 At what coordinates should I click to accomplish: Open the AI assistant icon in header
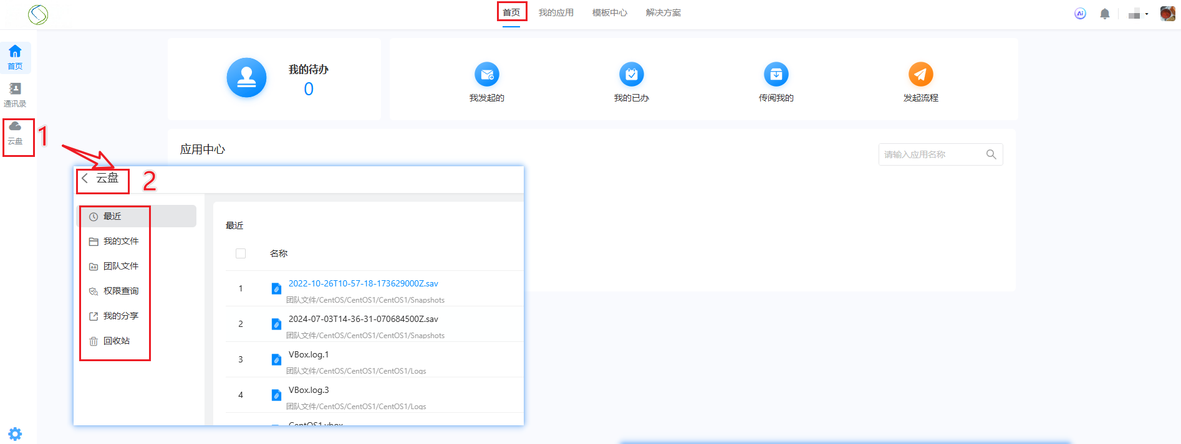pos(1080,14)
